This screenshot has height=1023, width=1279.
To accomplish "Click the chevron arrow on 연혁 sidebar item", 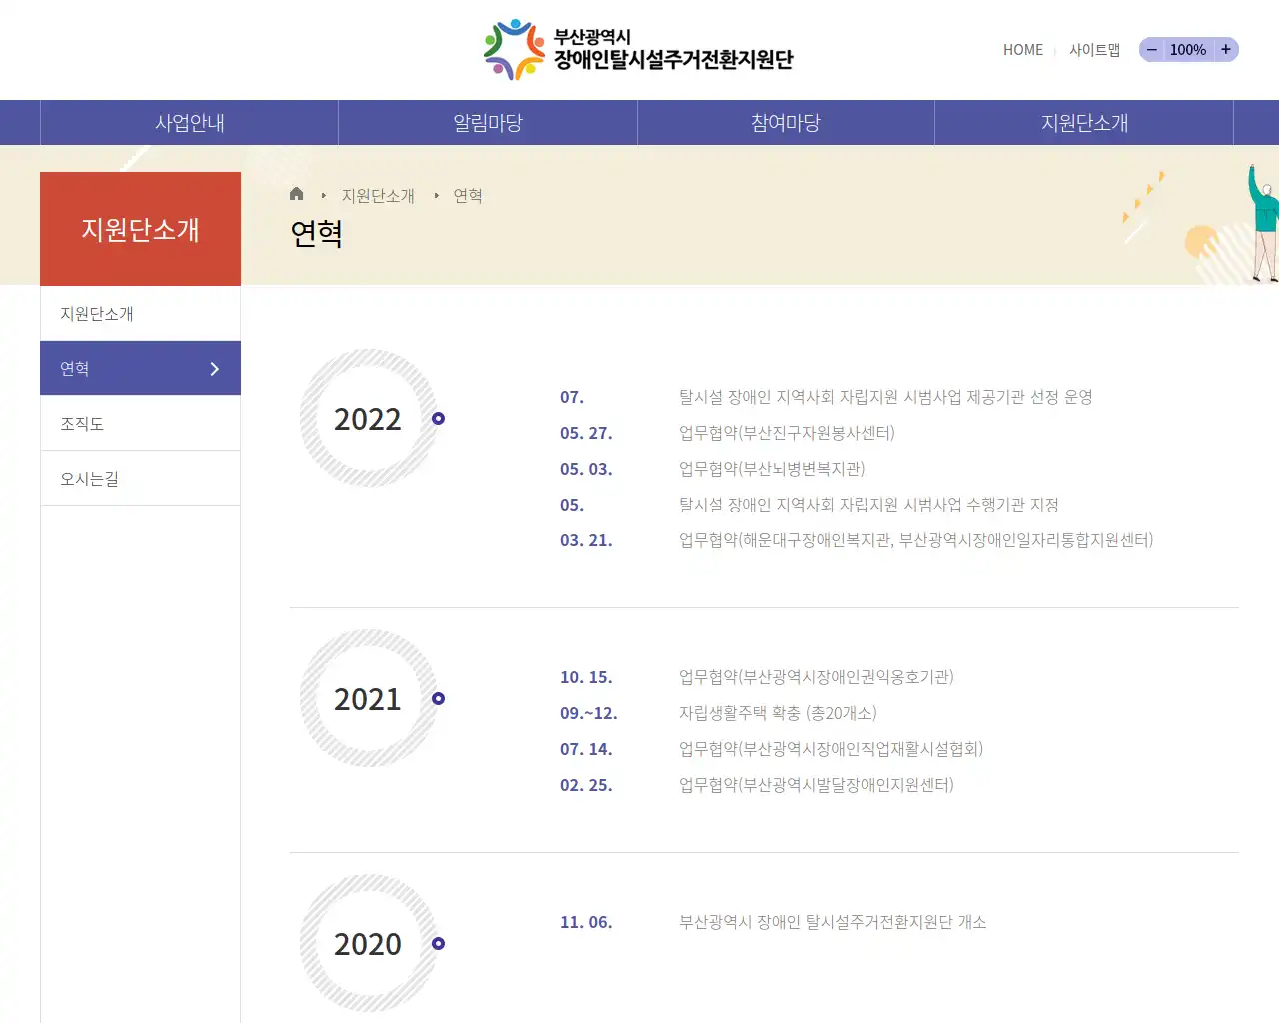I will pyautogui.click(x=214, y=369).
